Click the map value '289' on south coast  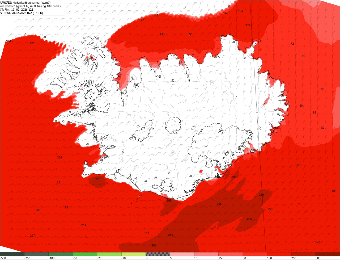pyautogui.click(x=169, y=200)
